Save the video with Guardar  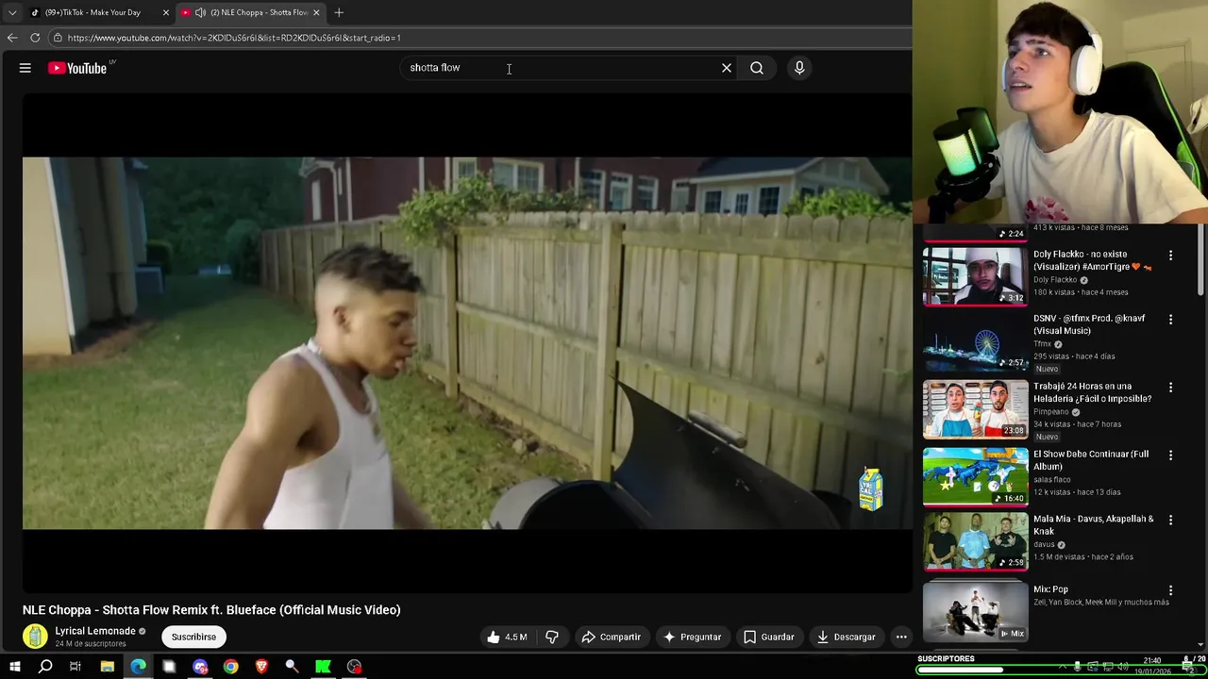(x=769, y=637)
